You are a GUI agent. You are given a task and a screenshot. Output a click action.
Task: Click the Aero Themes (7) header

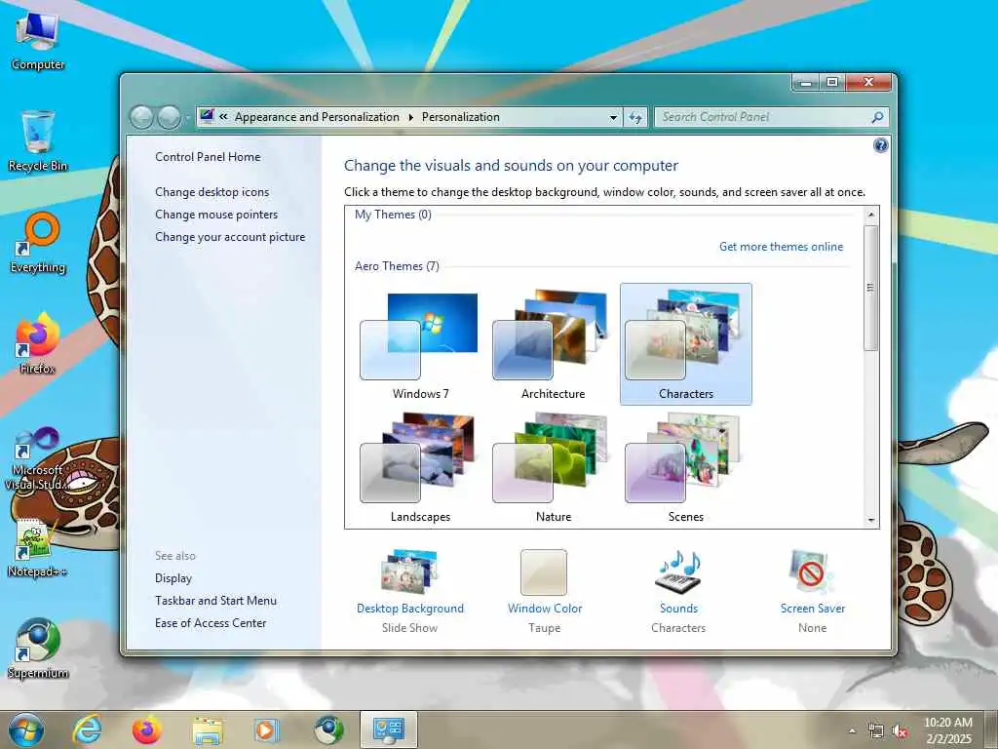[398, 266]
